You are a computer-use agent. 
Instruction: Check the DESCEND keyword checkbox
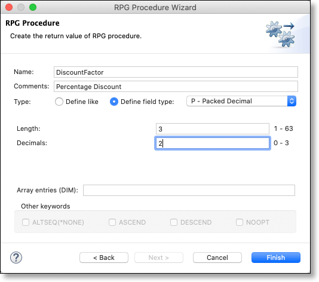pos(174,222)
